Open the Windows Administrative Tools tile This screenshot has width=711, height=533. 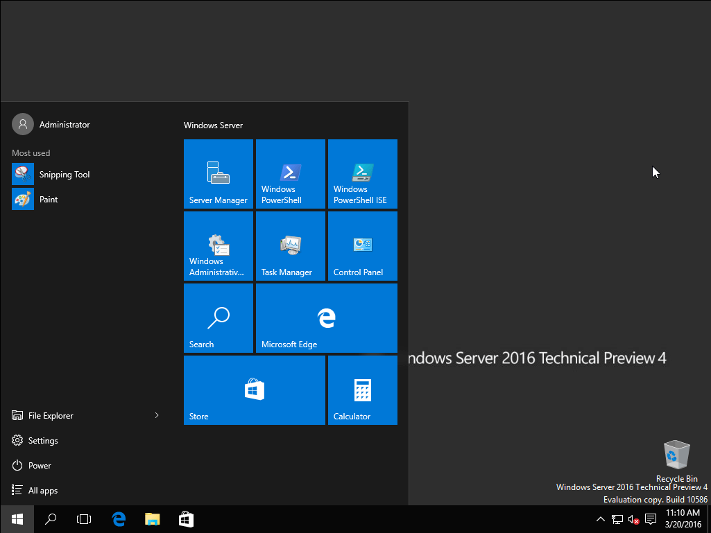(219, 246)
